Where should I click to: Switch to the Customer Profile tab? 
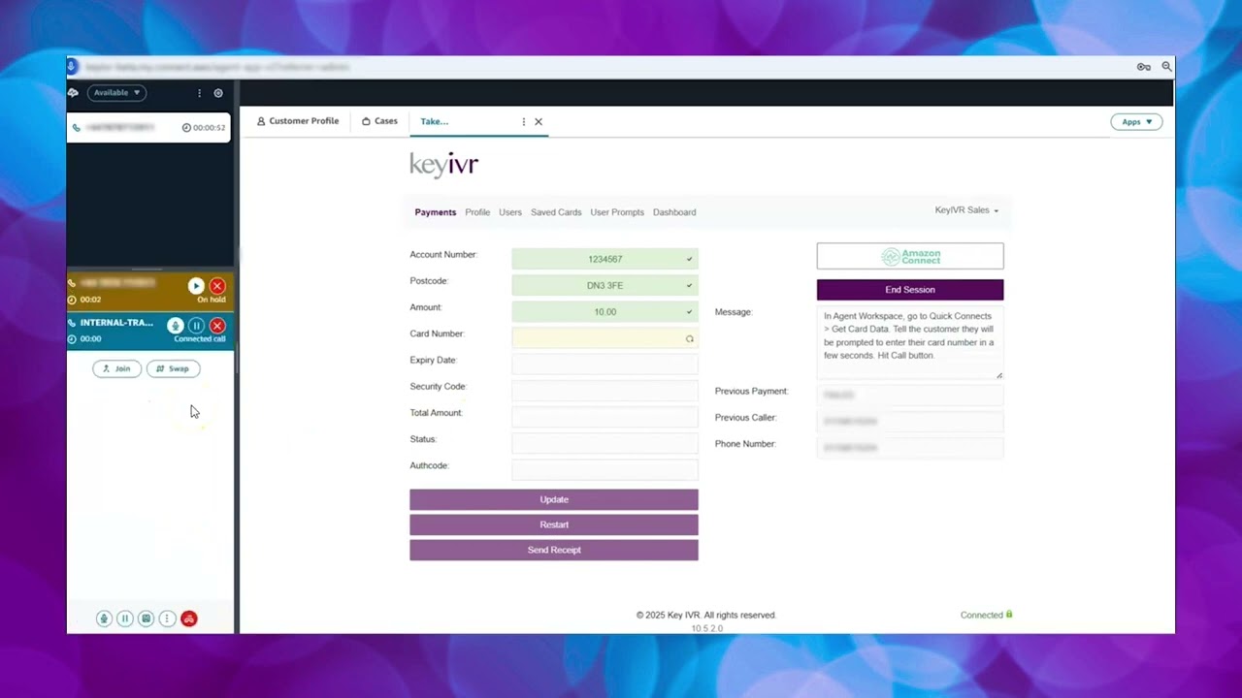(297, 121)
